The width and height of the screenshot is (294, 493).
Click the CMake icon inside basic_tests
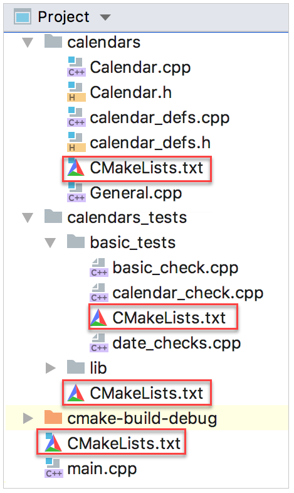pos(98,318)
